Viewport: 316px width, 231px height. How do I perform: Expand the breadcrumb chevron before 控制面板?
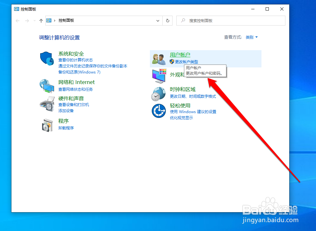click(55, 20)
